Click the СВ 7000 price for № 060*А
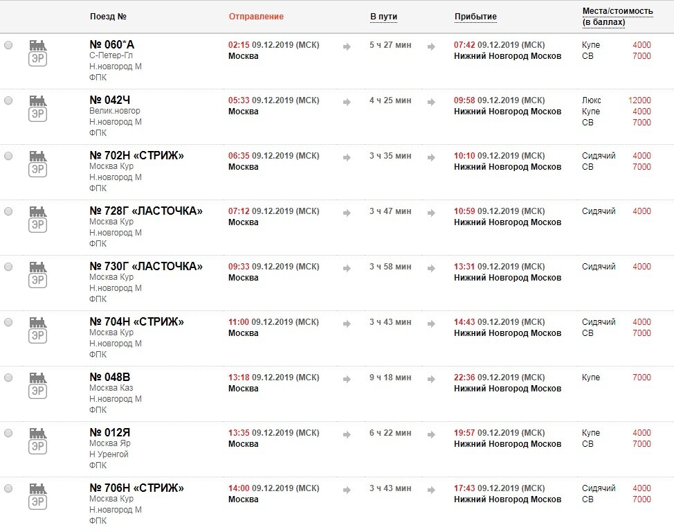 (641, 56)
